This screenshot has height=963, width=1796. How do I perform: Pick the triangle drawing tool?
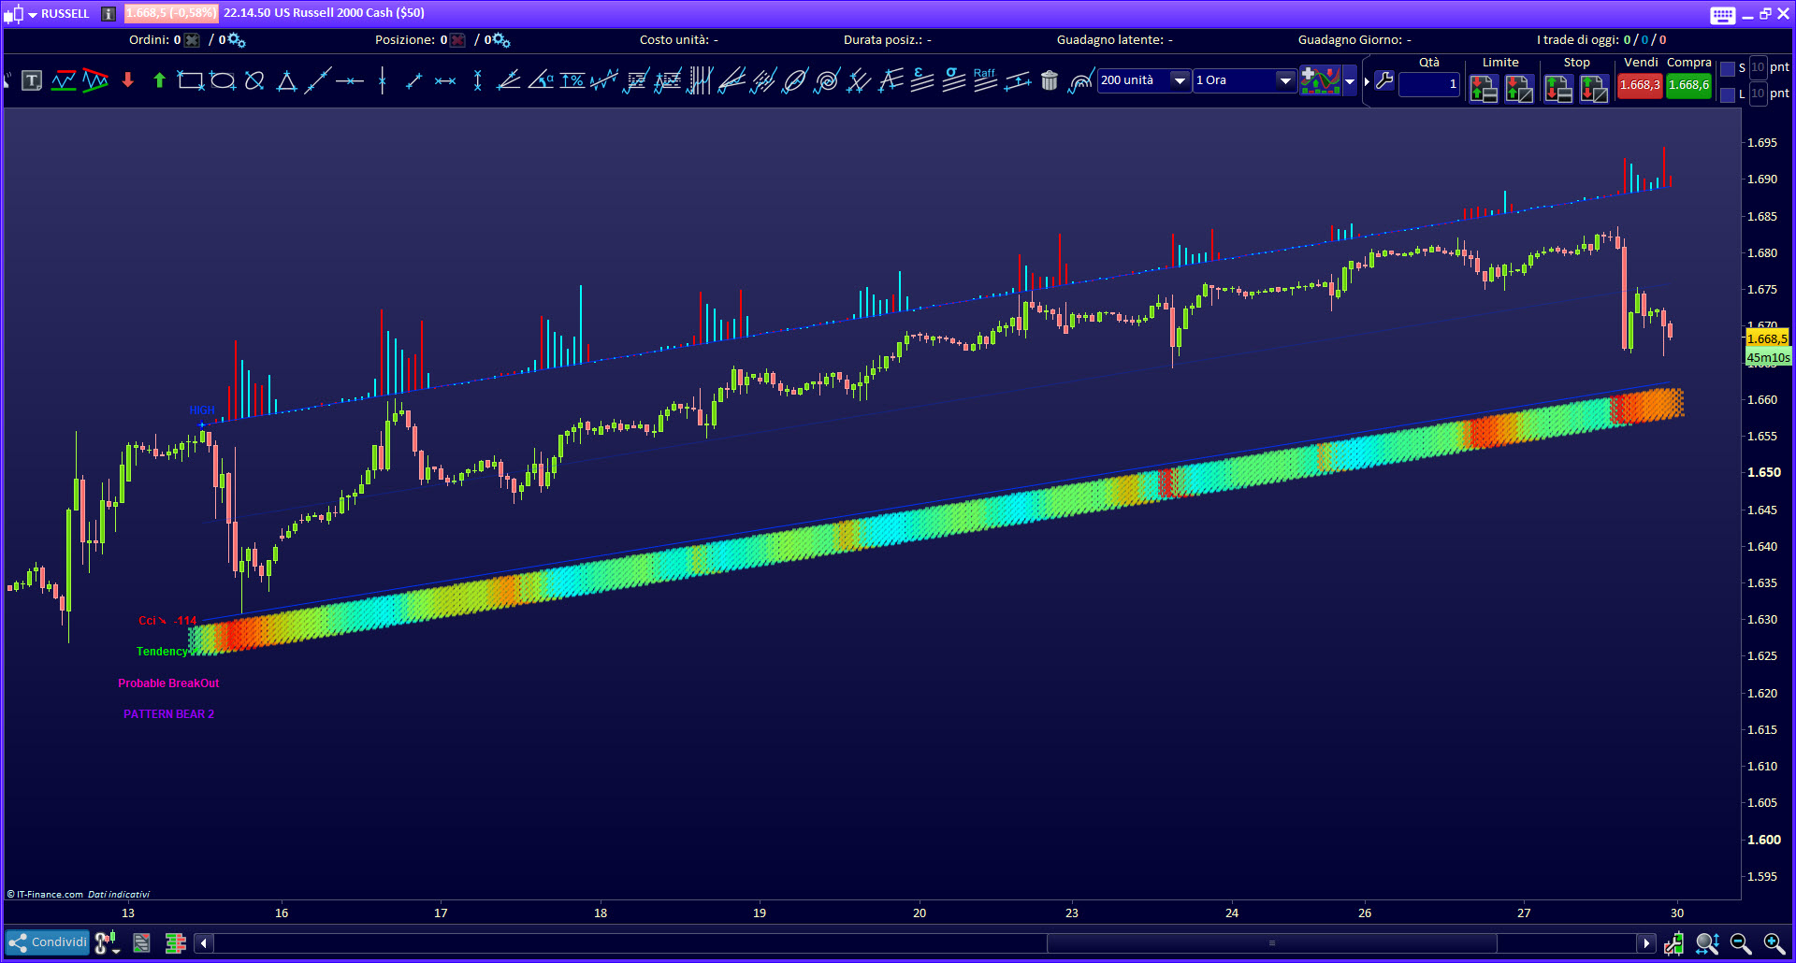(286, 81)
